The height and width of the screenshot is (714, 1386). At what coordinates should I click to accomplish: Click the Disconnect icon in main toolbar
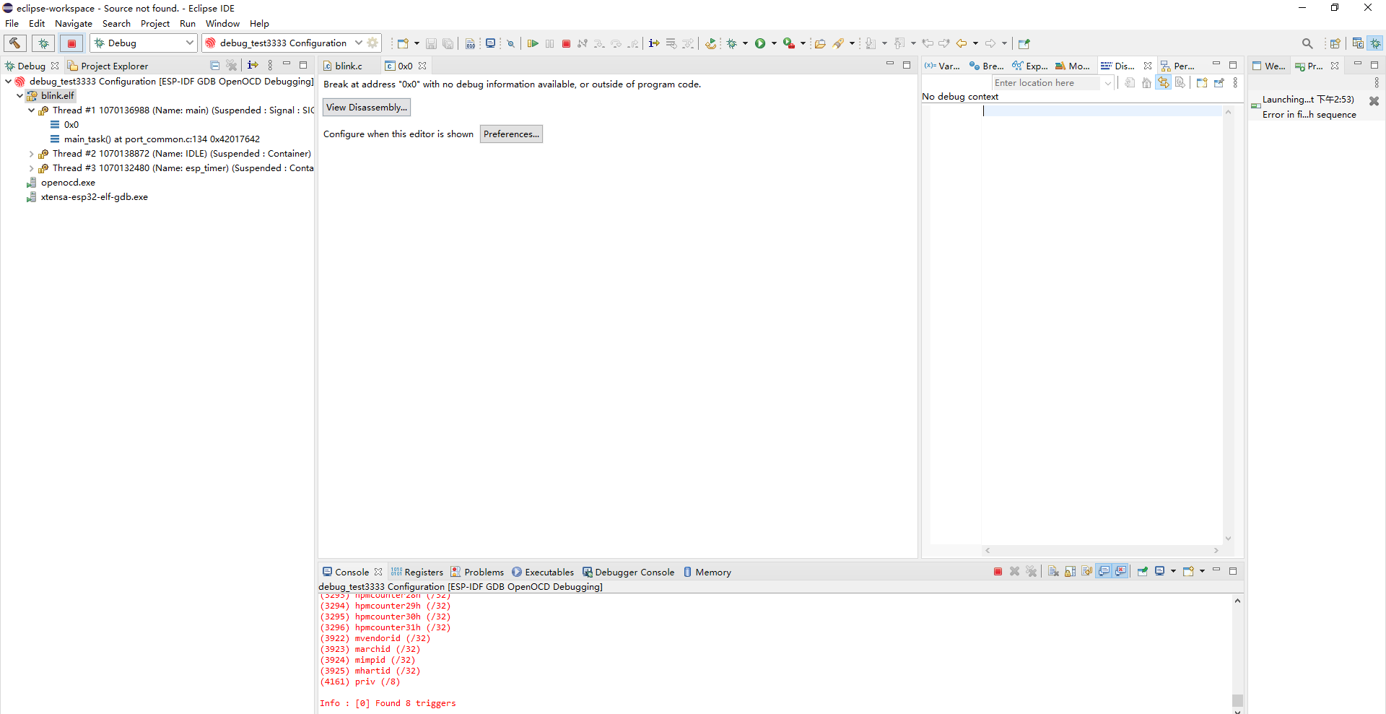[x=583, y=43]
